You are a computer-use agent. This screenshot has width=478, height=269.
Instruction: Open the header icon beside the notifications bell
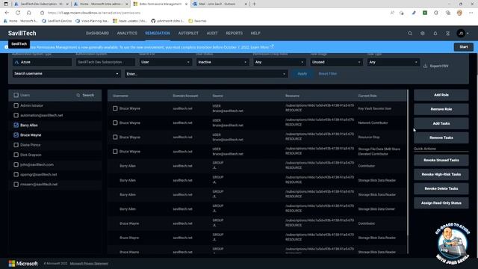pyautogui.click(x=448, y=33)
